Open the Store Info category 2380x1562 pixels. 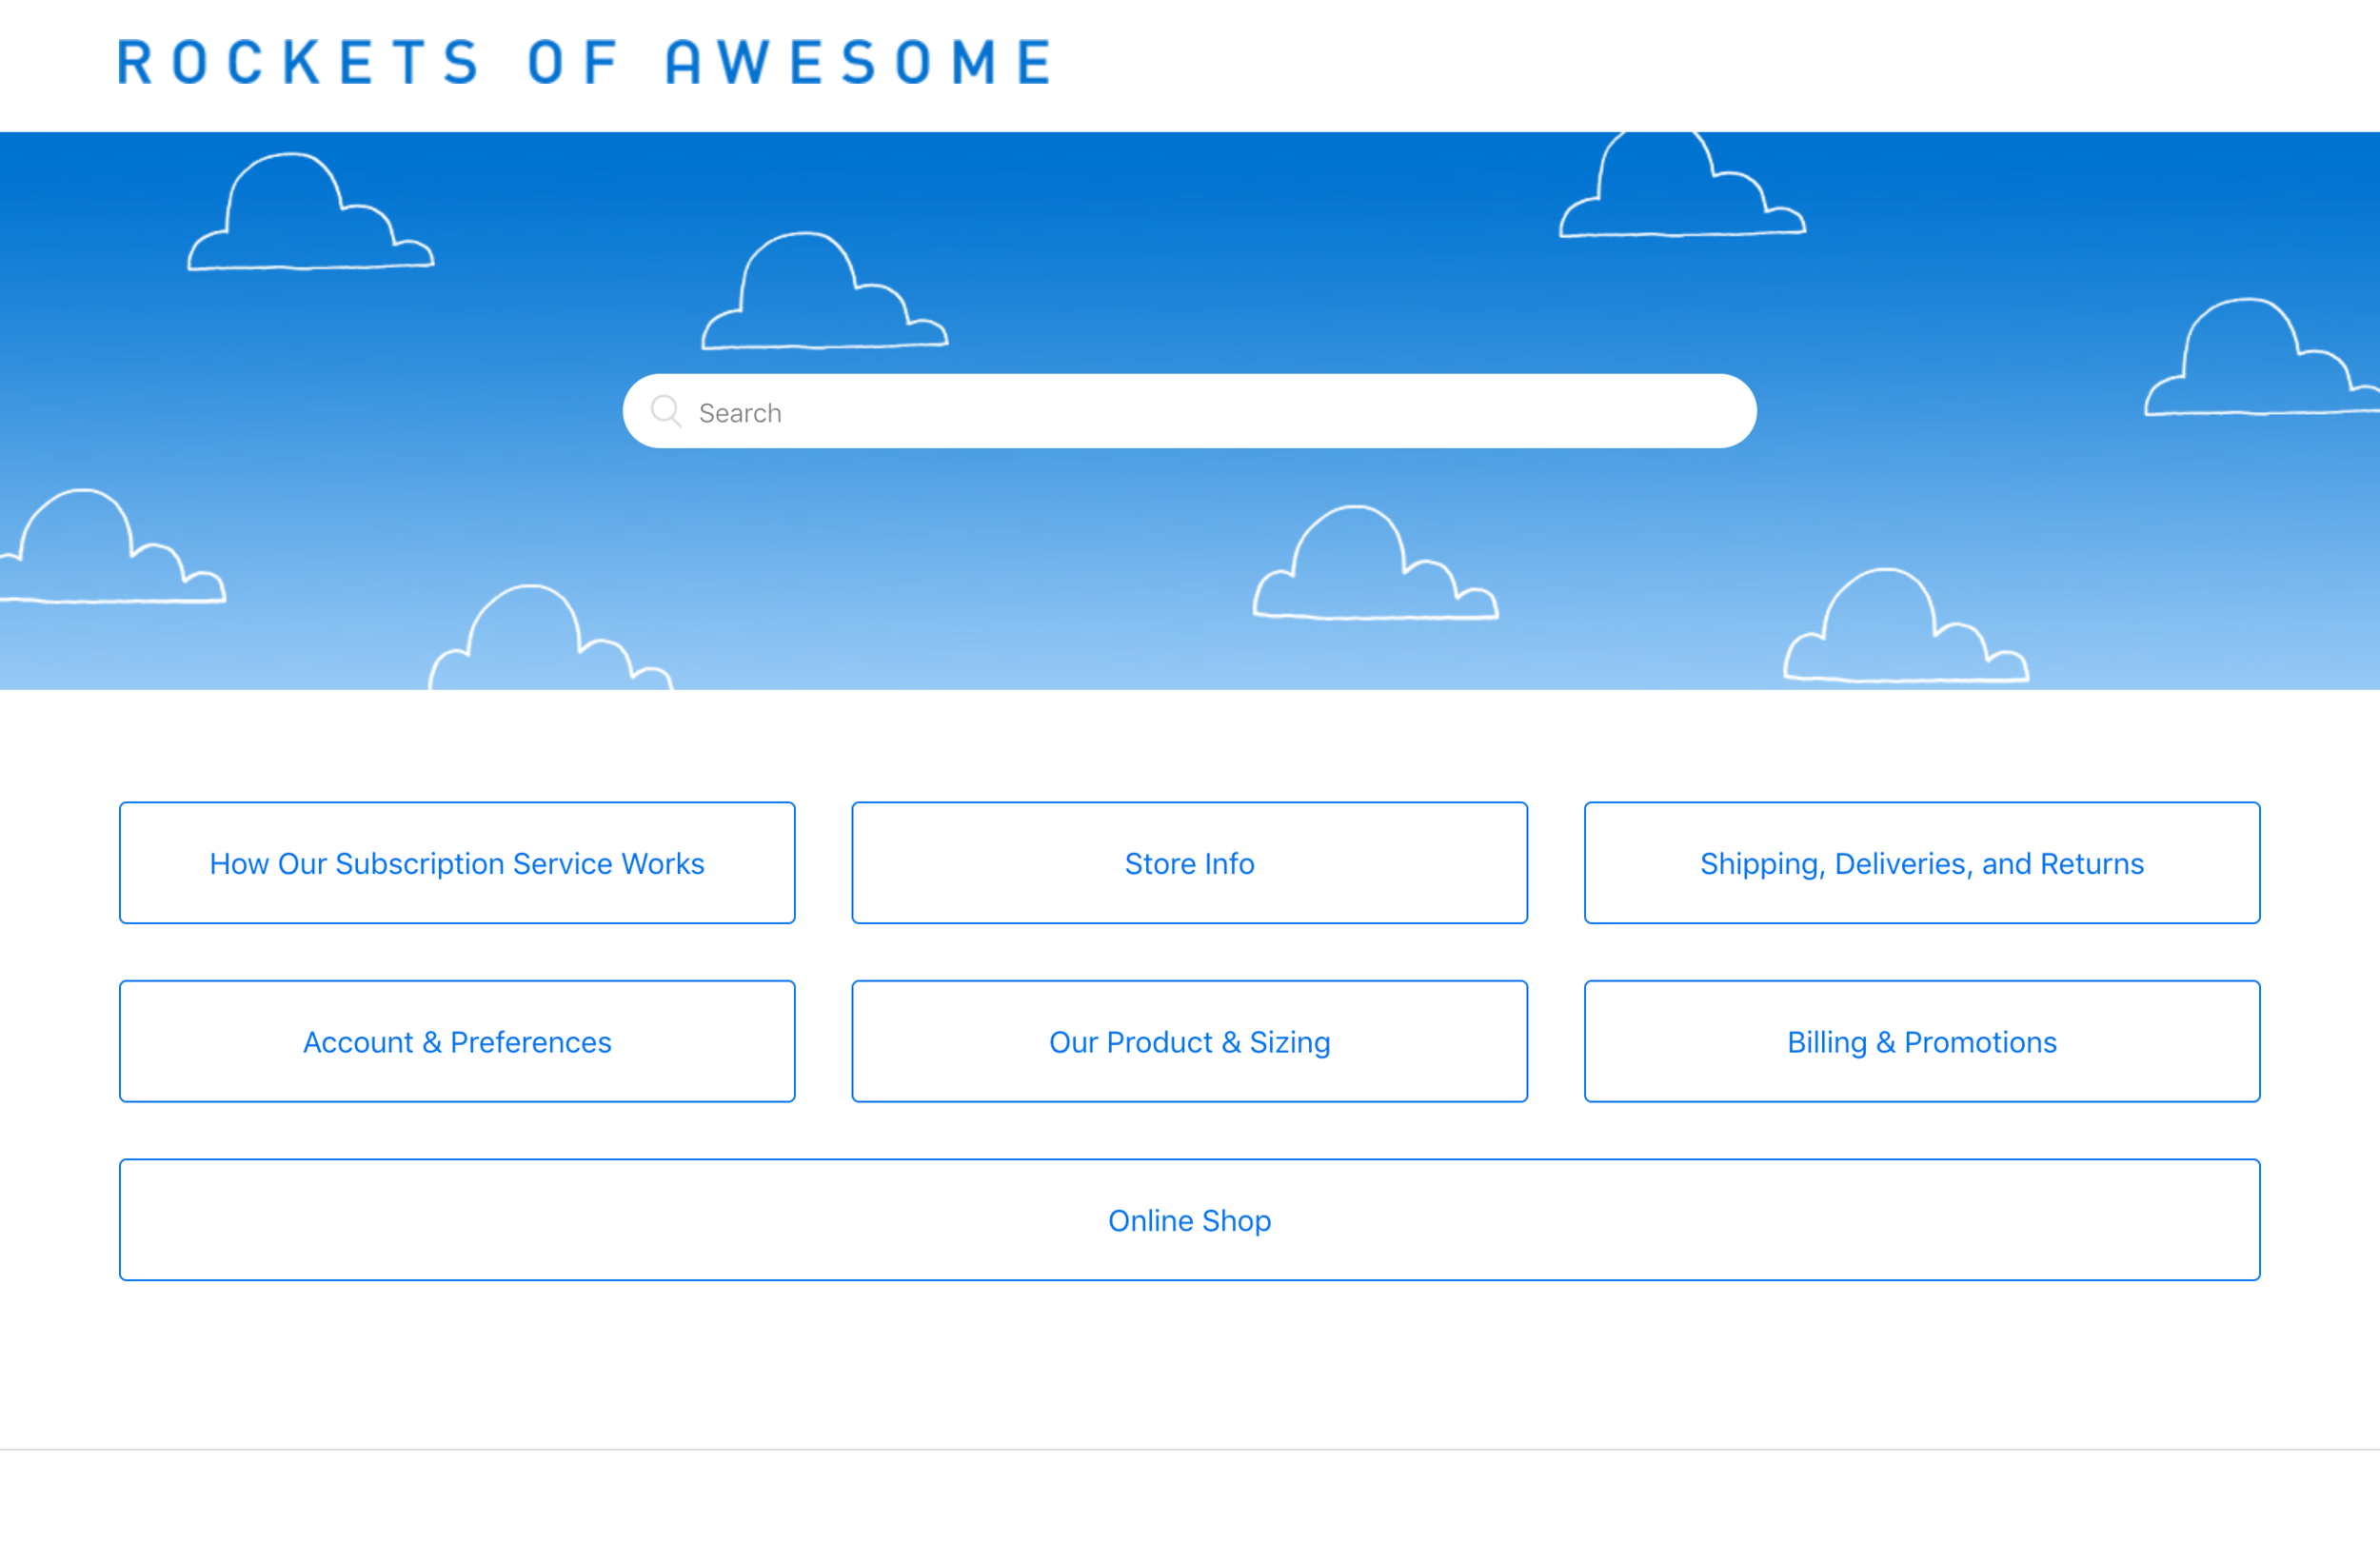click(x=1189, y=863)
